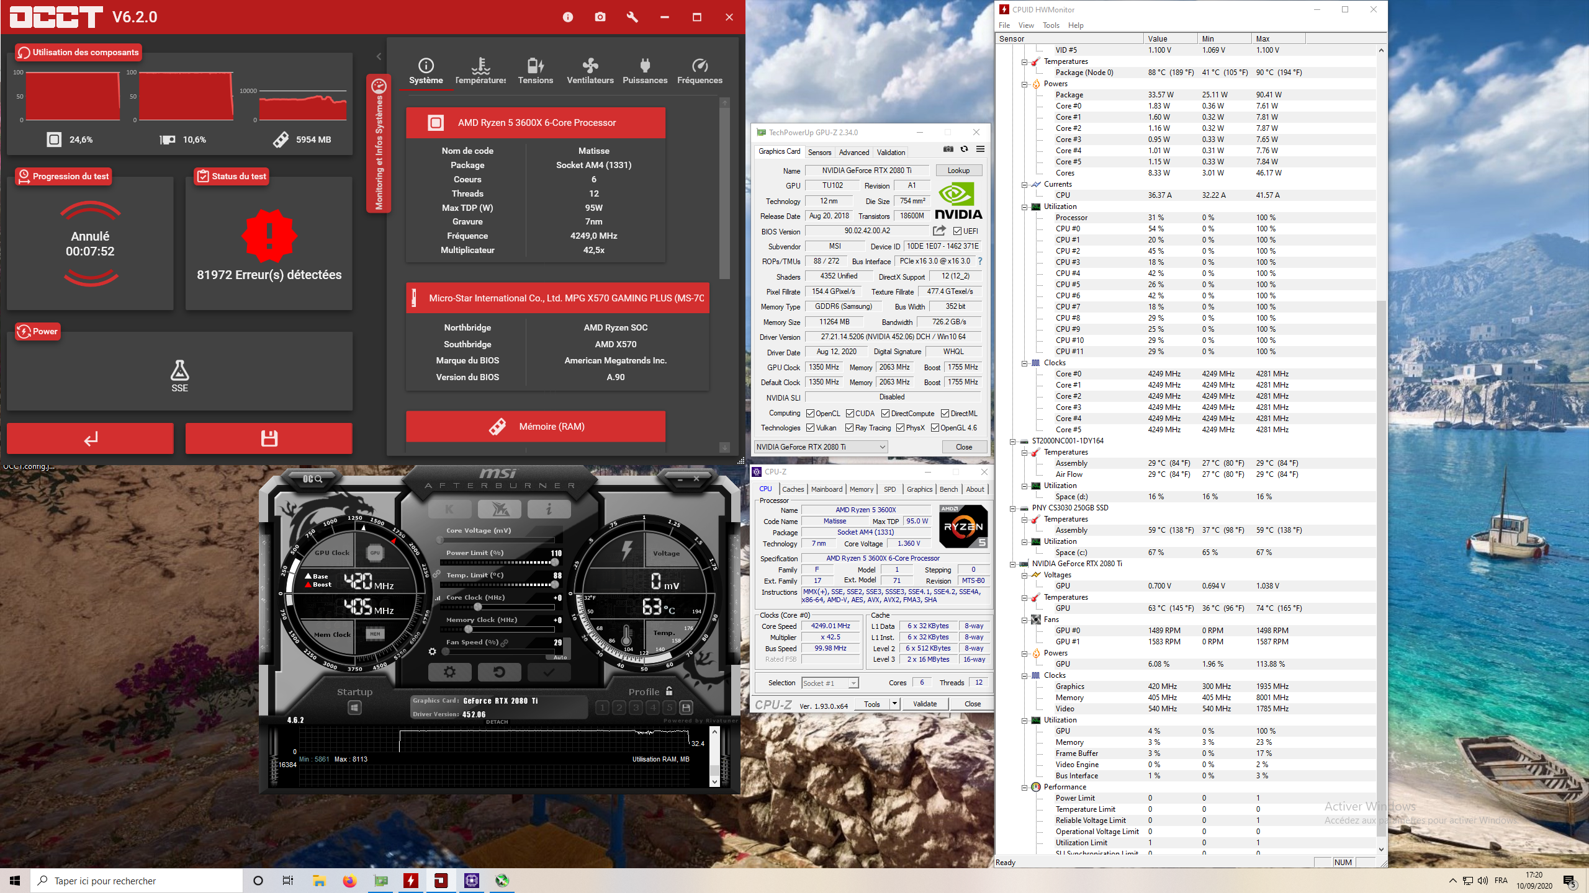The width and height of the screenshot is (1589, 893).
Task: Click the Validate button in CPU-Z
Action: coord(924,704)
